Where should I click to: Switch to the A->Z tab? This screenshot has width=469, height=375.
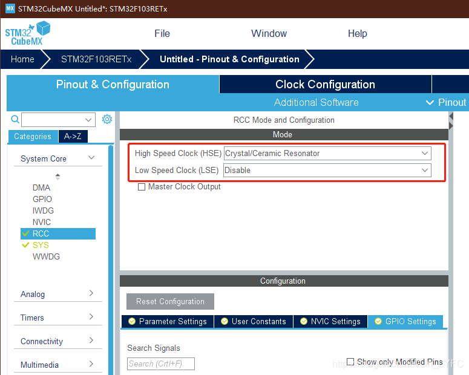pyautogui.click(x=73, y=136)
